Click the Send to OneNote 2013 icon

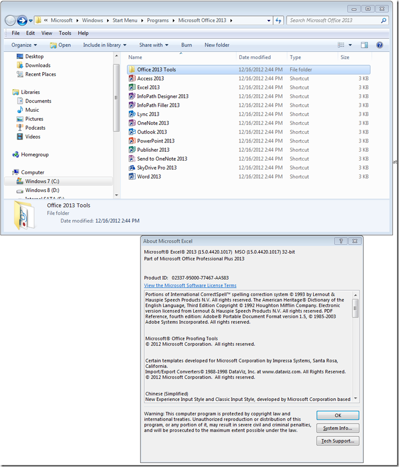coord(132,159)
